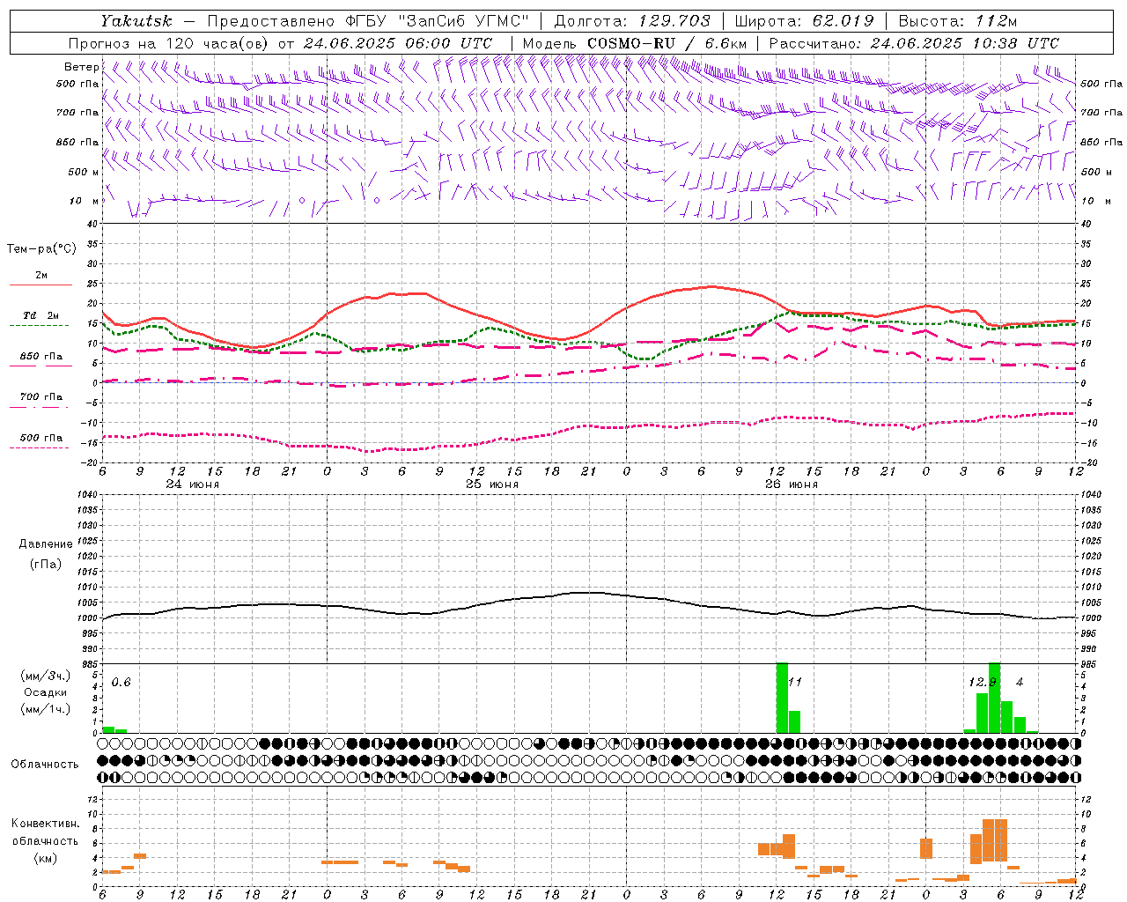The width and height of the screenshot is (1127, 902).
Task: Click the '(км)' unit under convective cloud label
Action: [x=46, y=858]
